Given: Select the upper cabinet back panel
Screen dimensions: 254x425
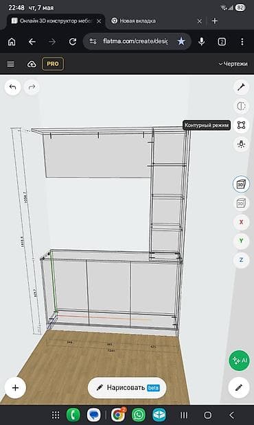Looking at the screenshot, I should tap(97, 156).
